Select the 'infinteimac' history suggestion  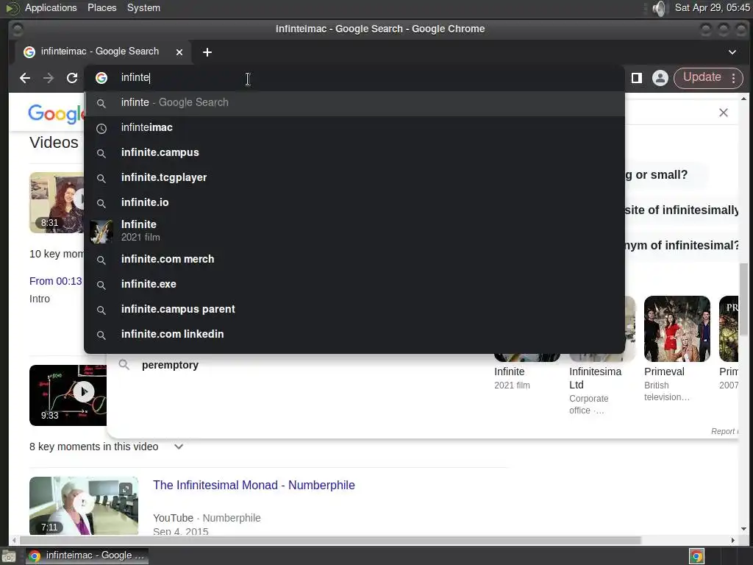[x=354, y=128]
